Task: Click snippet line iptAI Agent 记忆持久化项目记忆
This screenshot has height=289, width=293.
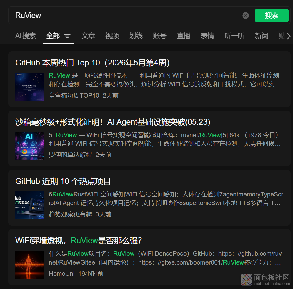Action: point(165,203)
